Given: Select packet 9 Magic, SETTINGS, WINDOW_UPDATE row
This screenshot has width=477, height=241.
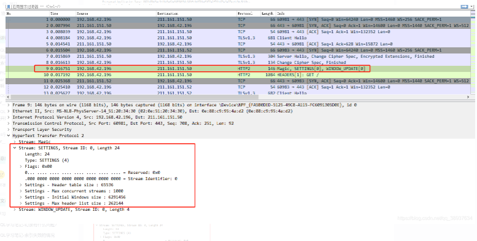Looking at the screenshot, I should click(x=238, y=68).
